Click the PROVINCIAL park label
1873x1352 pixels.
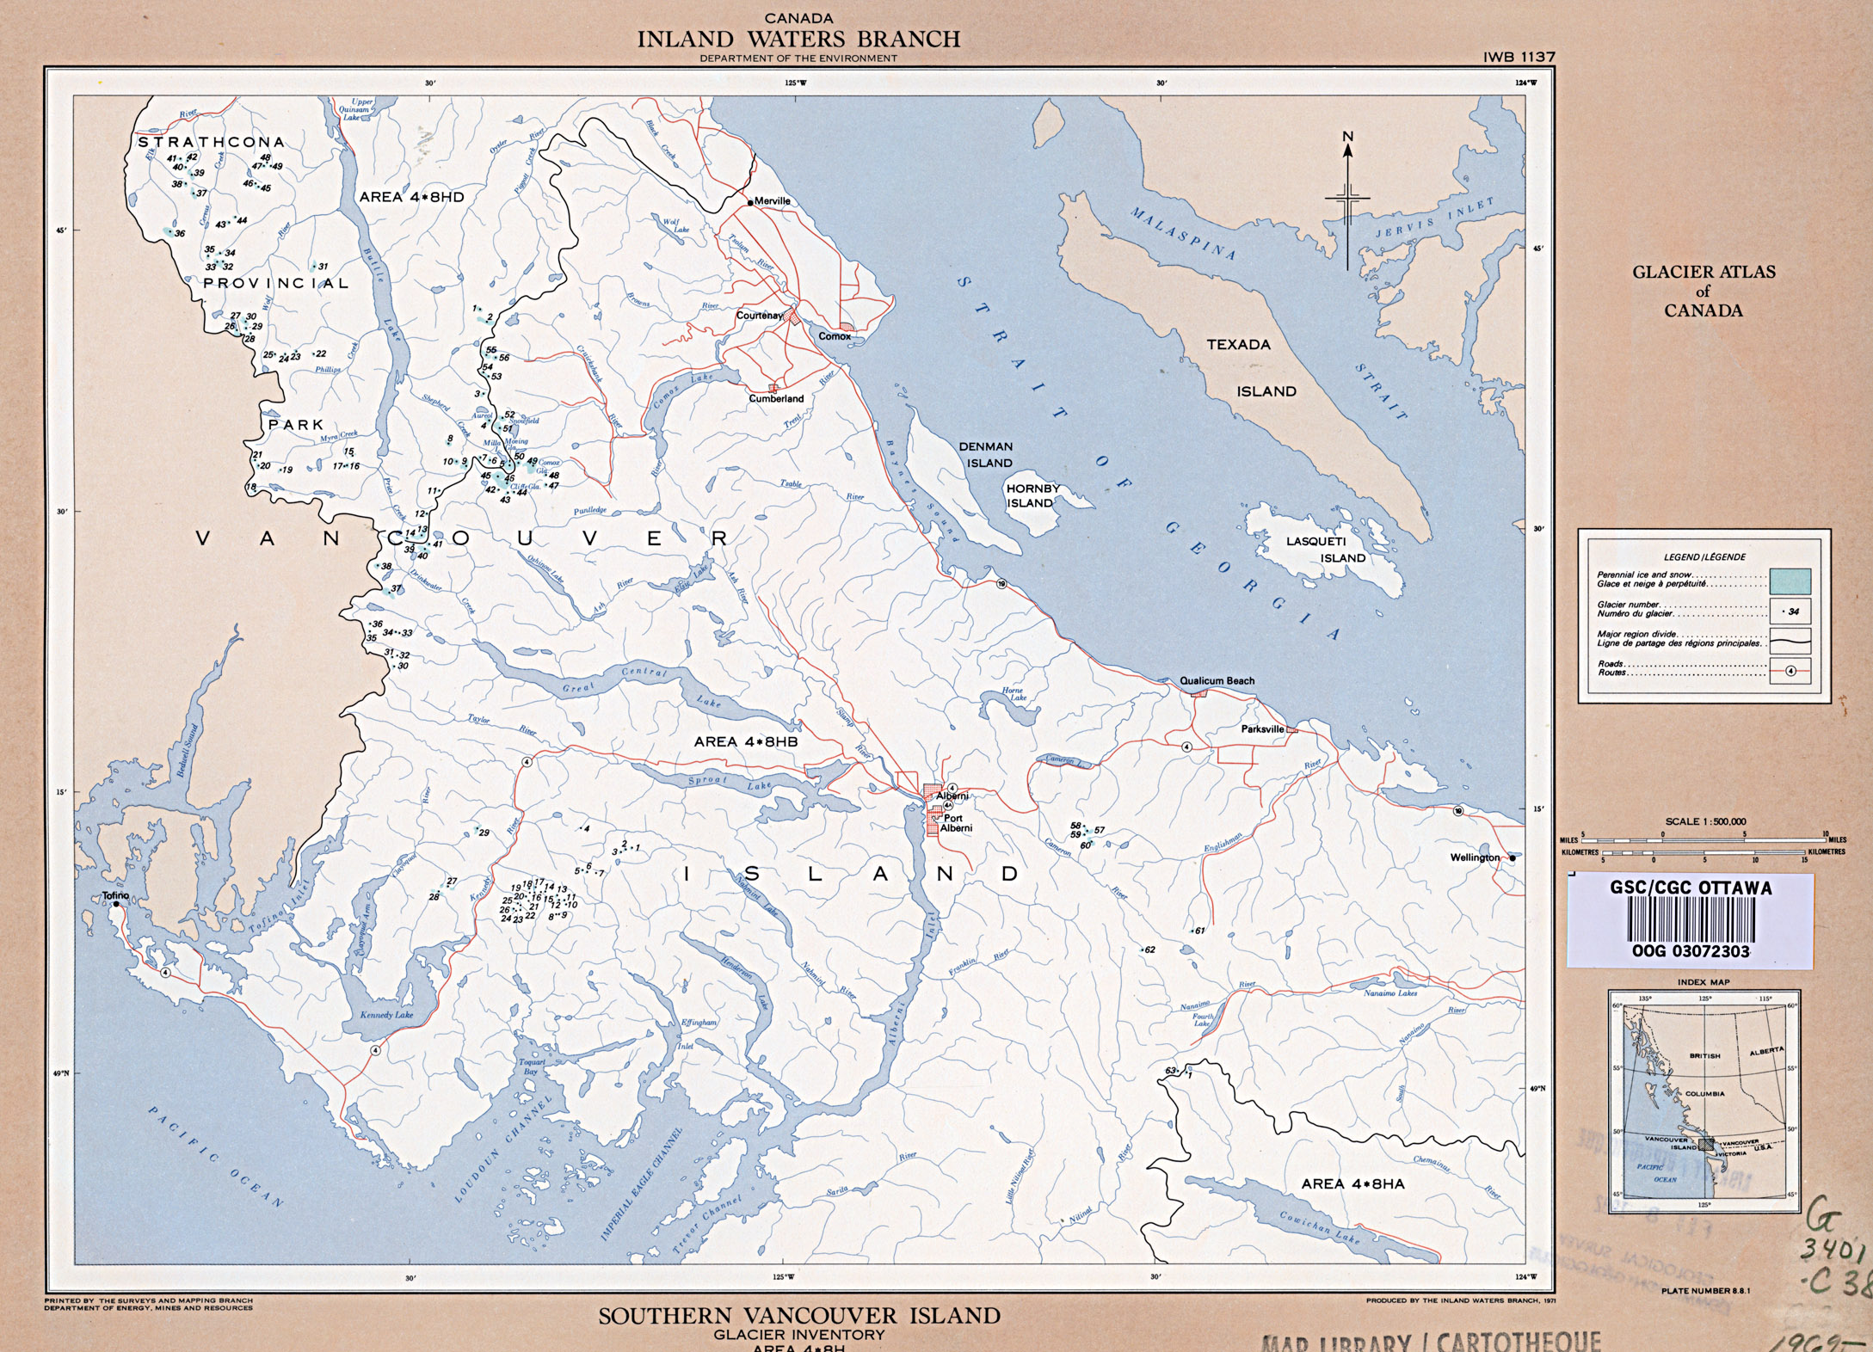[276, 283]
